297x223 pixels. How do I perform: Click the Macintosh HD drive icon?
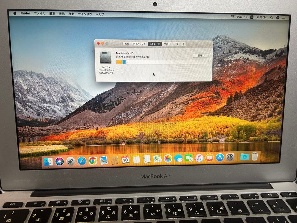(106, 58)
